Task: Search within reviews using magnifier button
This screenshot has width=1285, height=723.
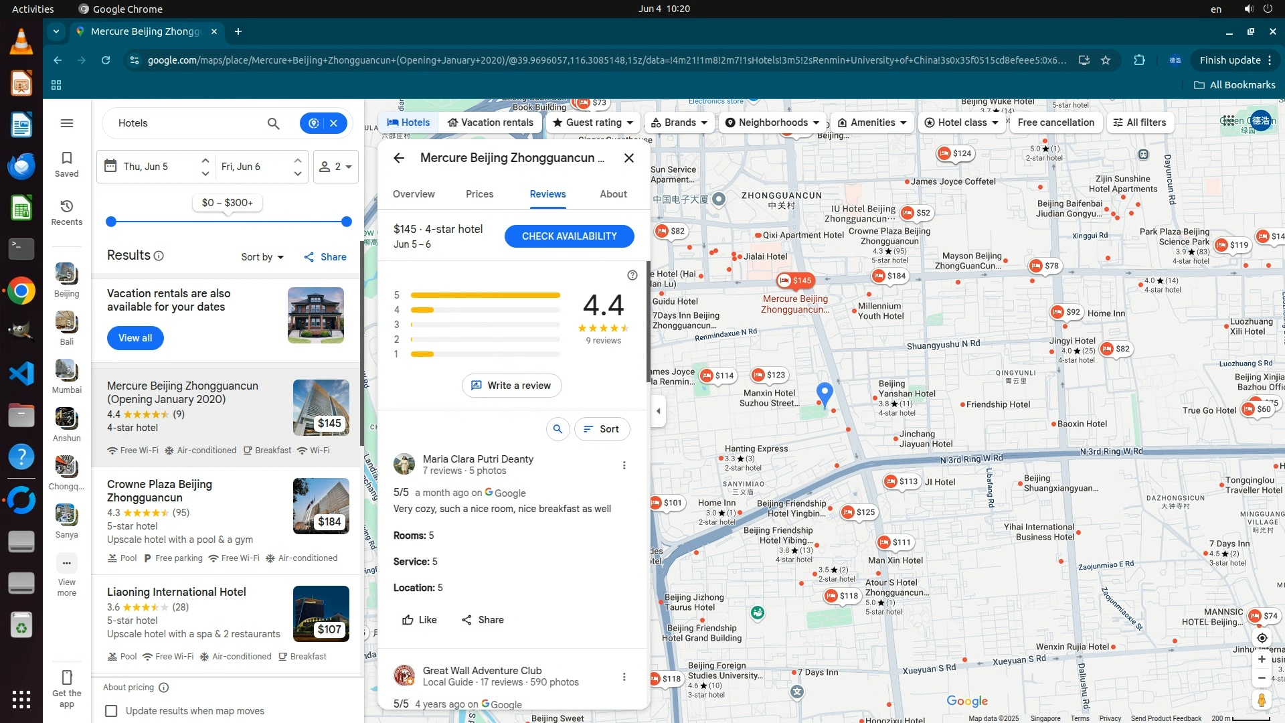Action: coord(558,429)
